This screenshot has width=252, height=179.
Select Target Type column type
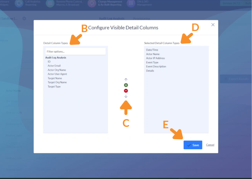pyautogui.click(x=54, y=86)
